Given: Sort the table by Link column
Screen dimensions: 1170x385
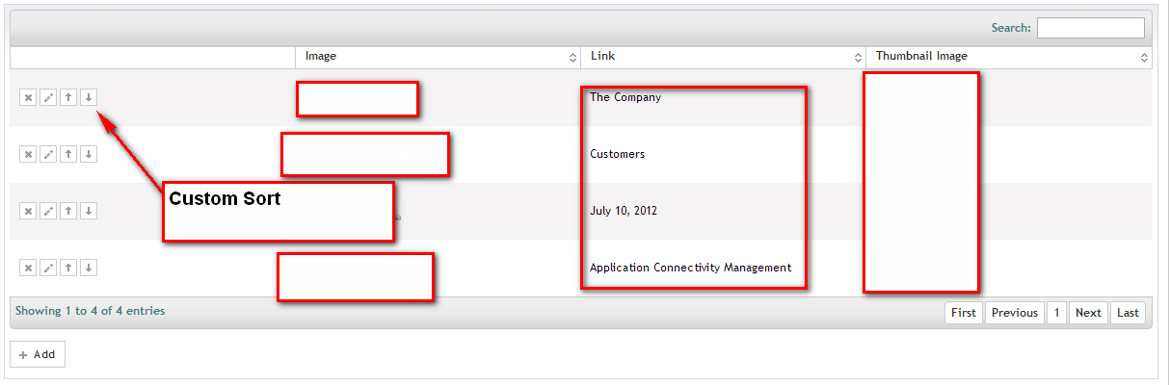Looking at the screenshot, I should [724, 57].
